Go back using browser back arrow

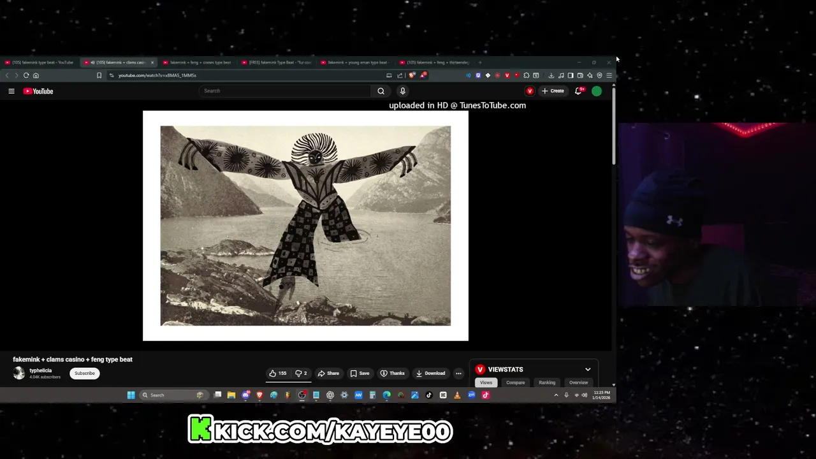tap(7, 75)
